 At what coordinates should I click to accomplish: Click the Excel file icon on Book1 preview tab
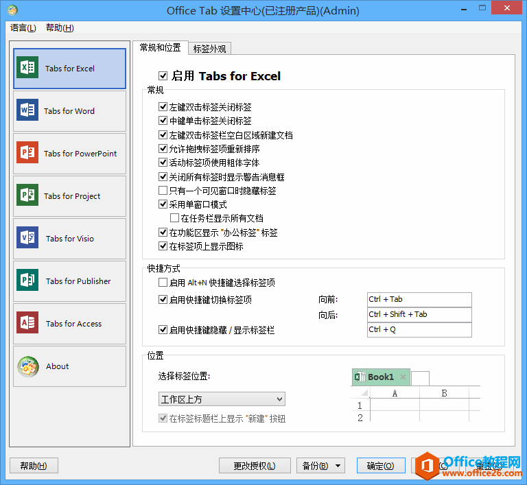coord(360,377)
